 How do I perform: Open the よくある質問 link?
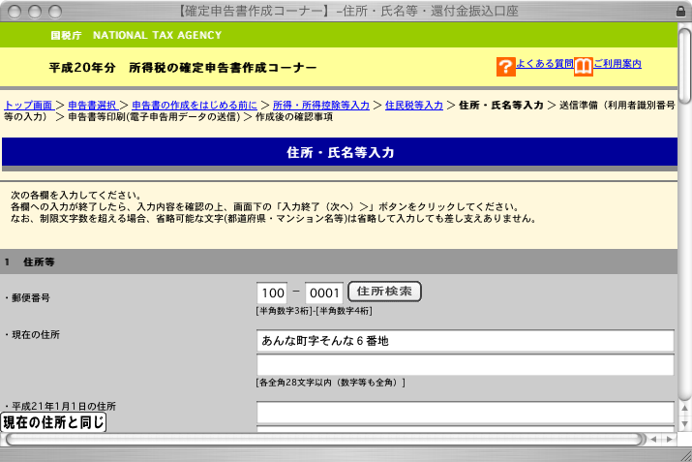click(x=544, y=64)
